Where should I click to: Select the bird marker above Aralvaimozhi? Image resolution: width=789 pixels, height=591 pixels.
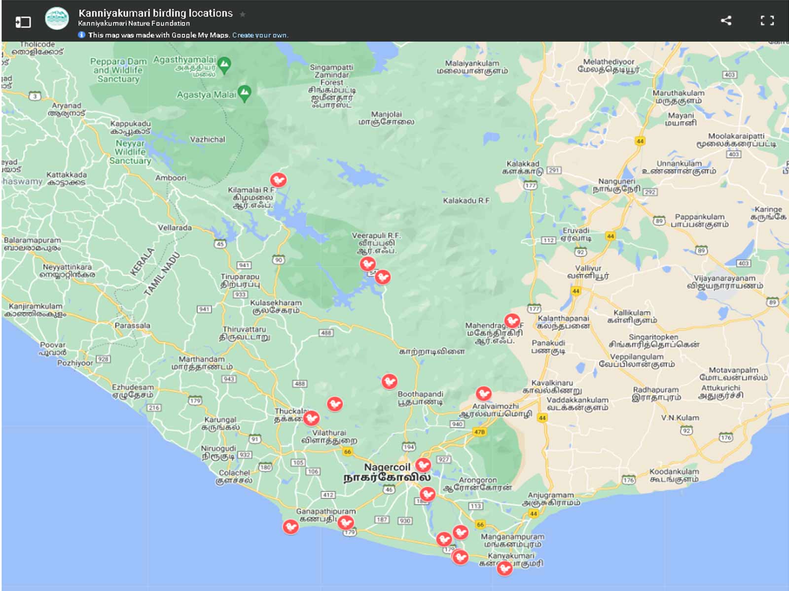pyautogui.click(x=484, y=394)
